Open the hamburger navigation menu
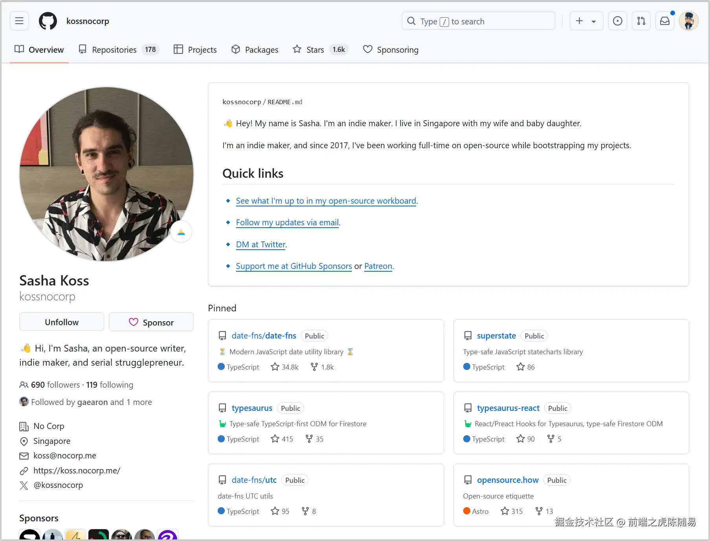 [x=19, y=21]
